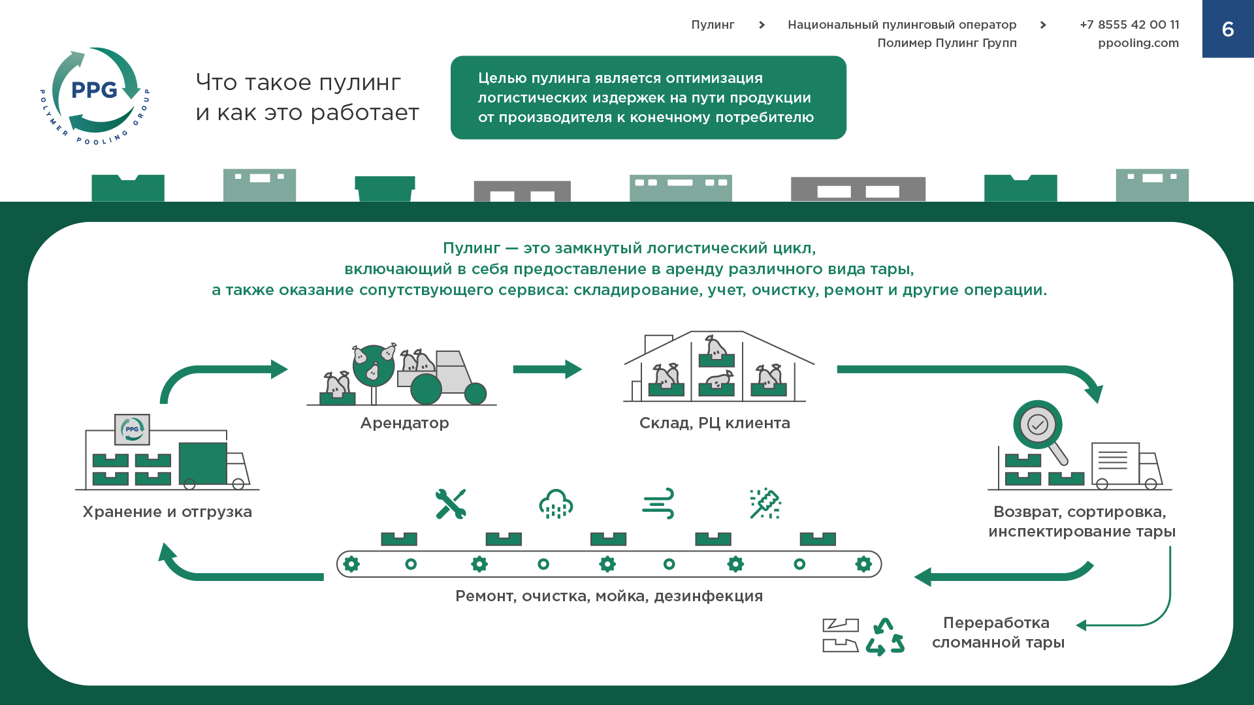1254x705 pixels.
Task: Click the wind drying icon
Action: pyautogui.click(x=658, y=504)
